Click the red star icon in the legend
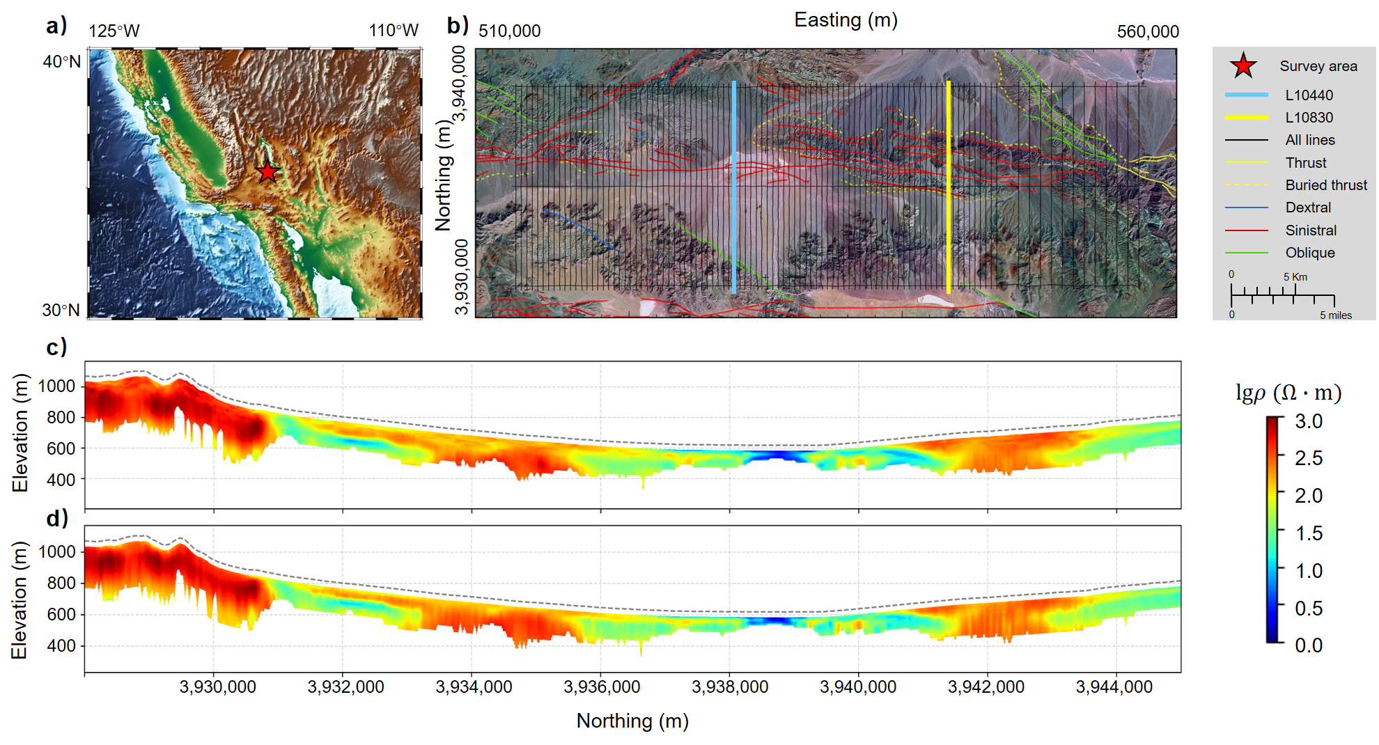Image resolution: width=1379 pixels, height=745 pixels. 1243,66
